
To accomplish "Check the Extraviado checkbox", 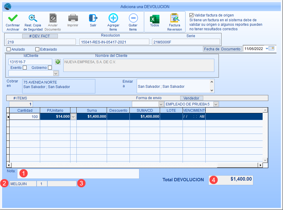I will (37, 49).
